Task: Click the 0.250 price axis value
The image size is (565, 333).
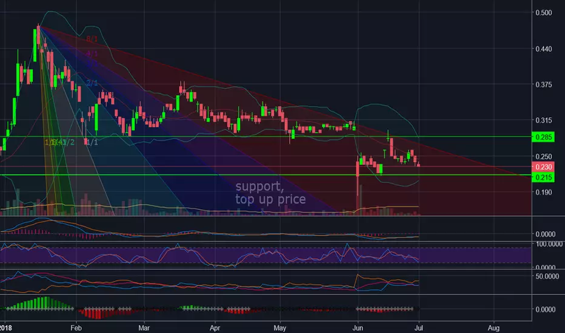Action: [544, 156]
